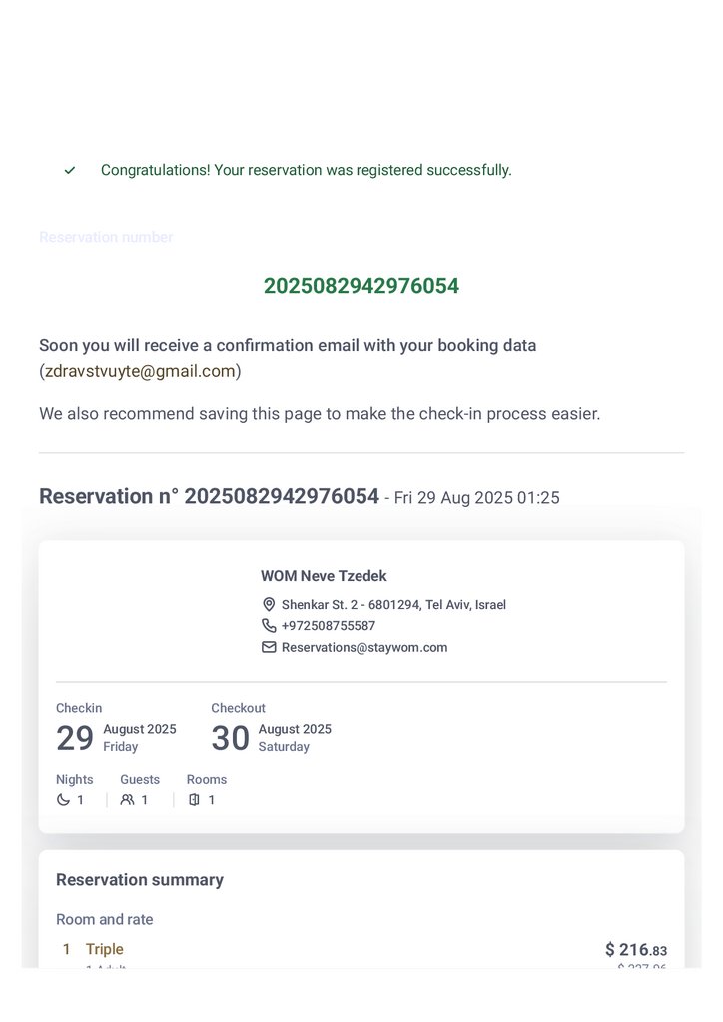Click the green success checkmark icon
The height and width of the screenshot is (1022, 723).
(70, 171)
